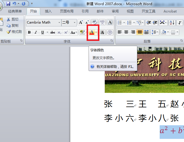The image size is (184, 142).
Task: Click the character border A icon
Action: tap(110, 22)
